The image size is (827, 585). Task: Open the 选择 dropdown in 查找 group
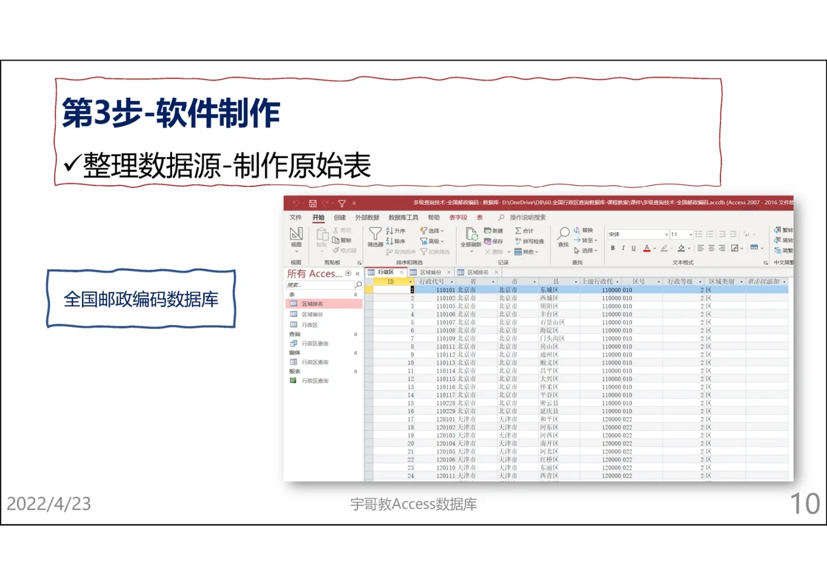click(586, 250)
